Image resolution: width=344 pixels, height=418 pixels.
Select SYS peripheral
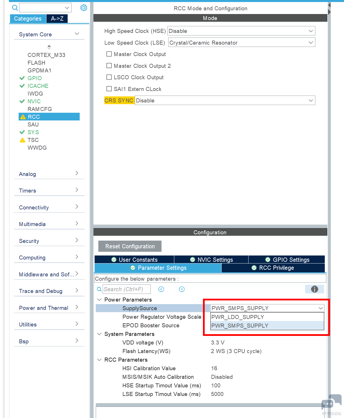tap(33, 132)
